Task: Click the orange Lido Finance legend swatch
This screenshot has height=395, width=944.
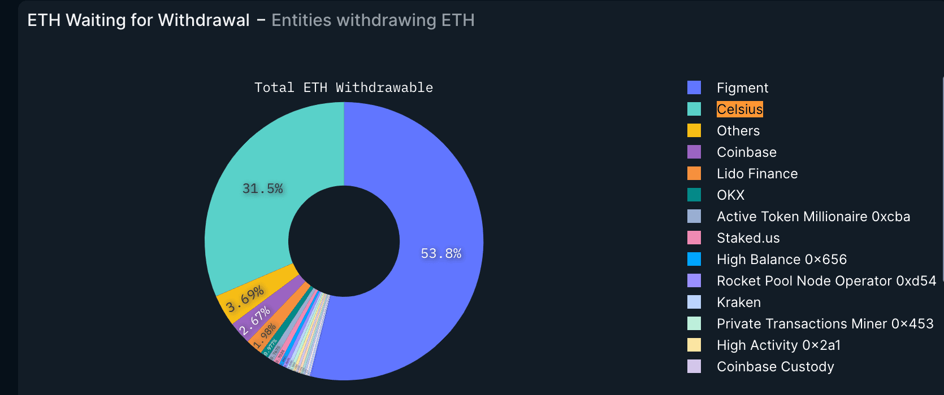Action: pyautogui.click(x=694, y=173)
